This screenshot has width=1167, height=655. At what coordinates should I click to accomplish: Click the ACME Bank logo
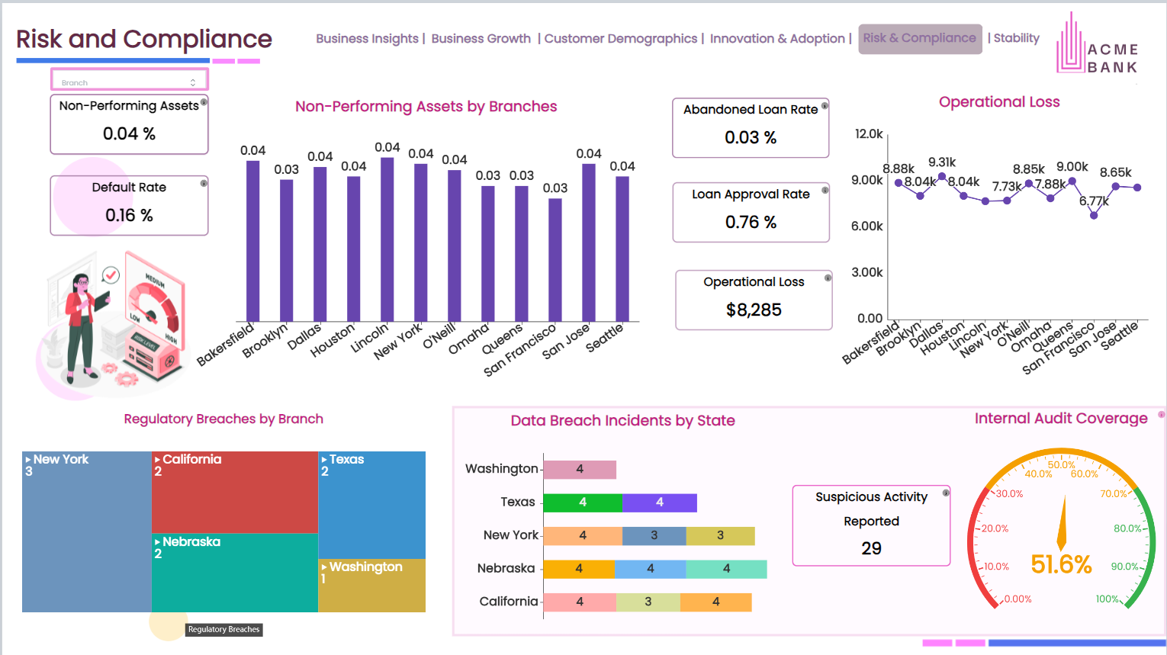pyautogui.click(x=1097, y=44)
